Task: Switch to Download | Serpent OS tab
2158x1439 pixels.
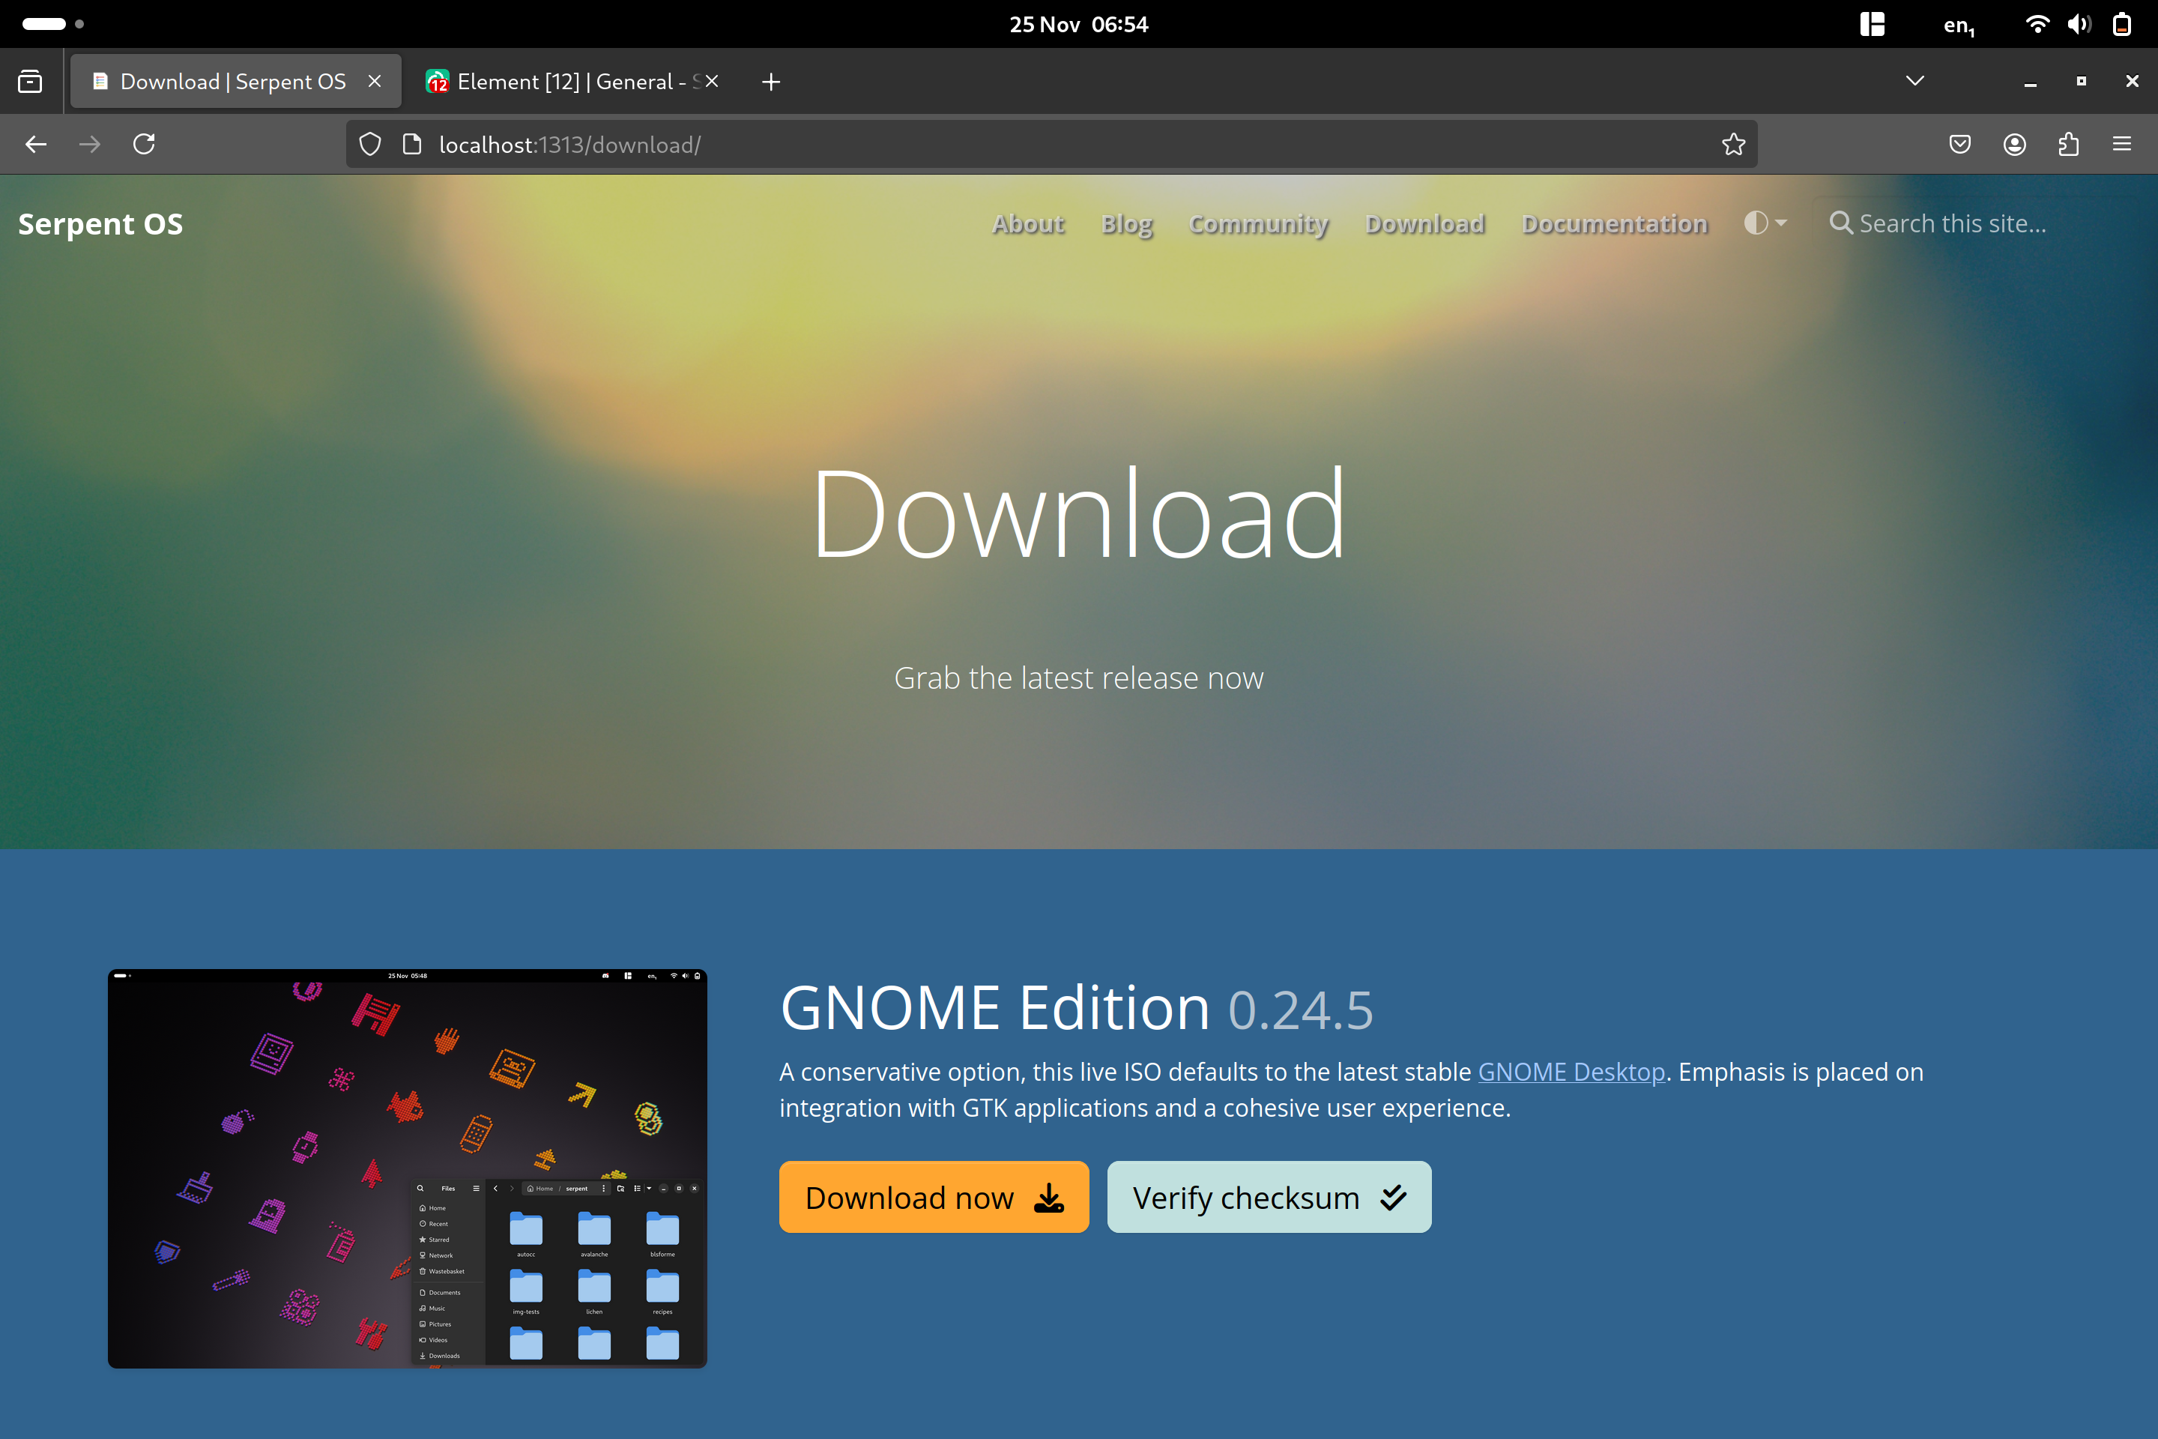Action: click(236, 82)
